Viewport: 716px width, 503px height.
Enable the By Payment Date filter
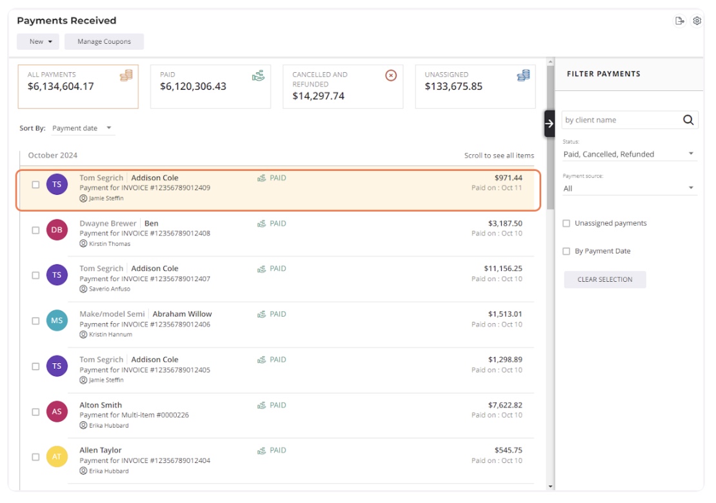566,251
